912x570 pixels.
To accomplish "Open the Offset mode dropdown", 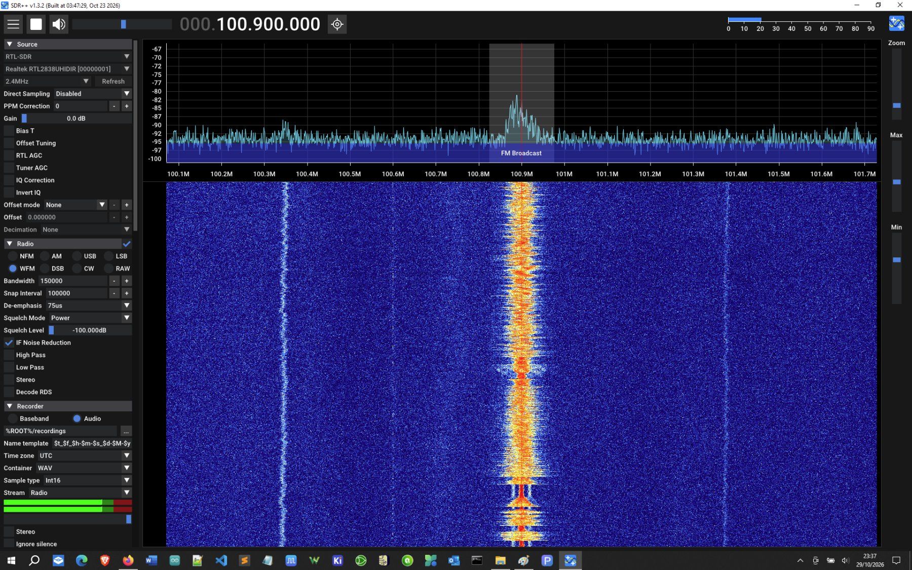I will [75, 205].
